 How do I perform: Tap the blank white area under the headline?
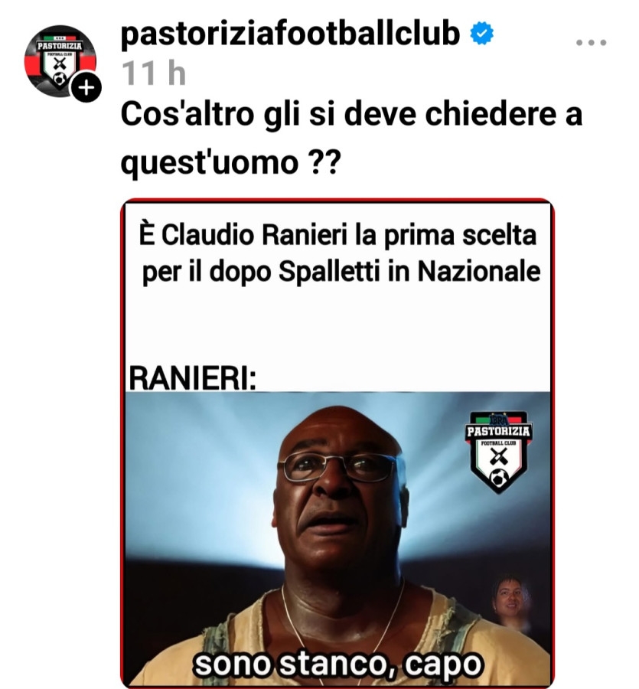click(x=337, y=325)
